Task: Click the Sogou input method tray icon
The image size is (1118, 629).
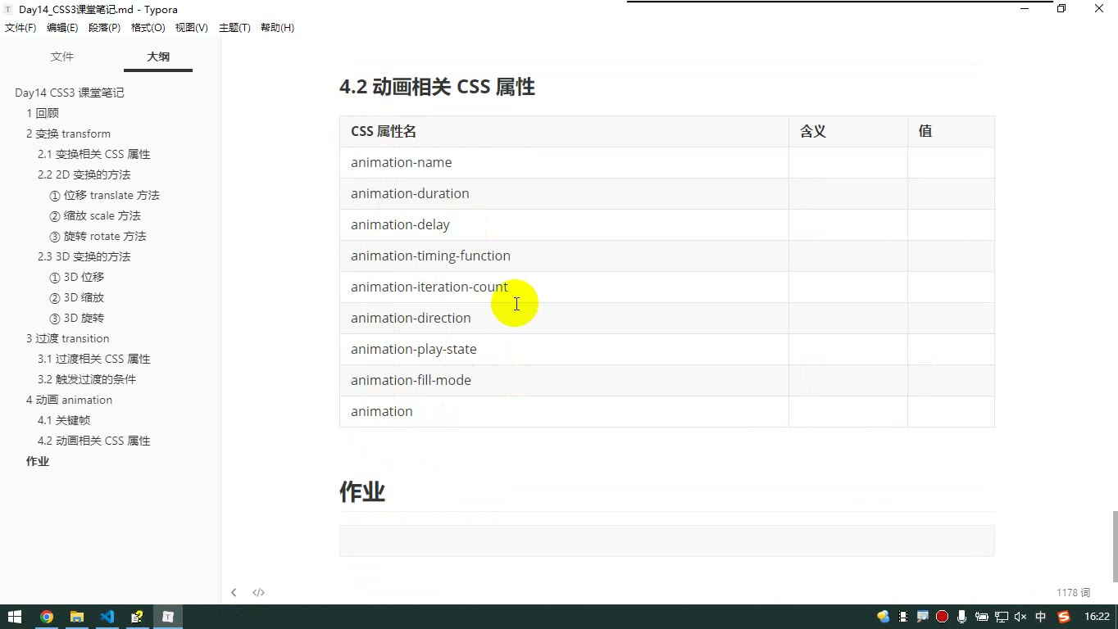Action: (1064, 617)
